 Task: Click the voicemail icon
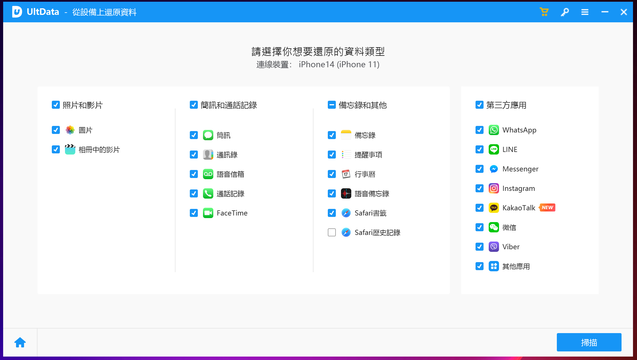coord(208,174)
